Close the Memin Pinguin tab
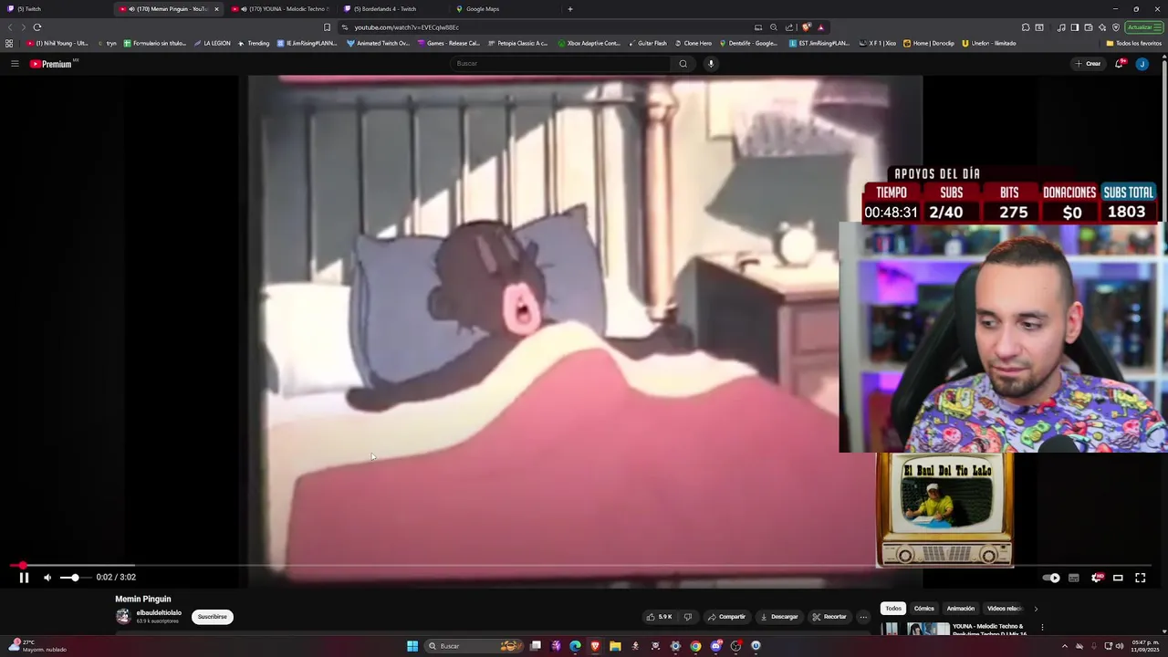Screen dimensions: 1168x657 (x=216, y=9)
